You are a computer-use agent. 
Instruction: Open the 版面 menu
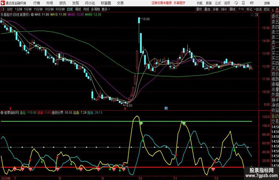coord(209,3)
